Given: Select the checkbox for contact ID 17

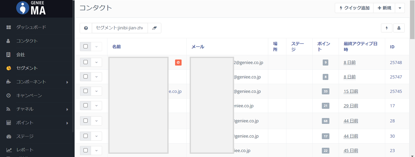Looking at the screenshot, I should (86, 105).
